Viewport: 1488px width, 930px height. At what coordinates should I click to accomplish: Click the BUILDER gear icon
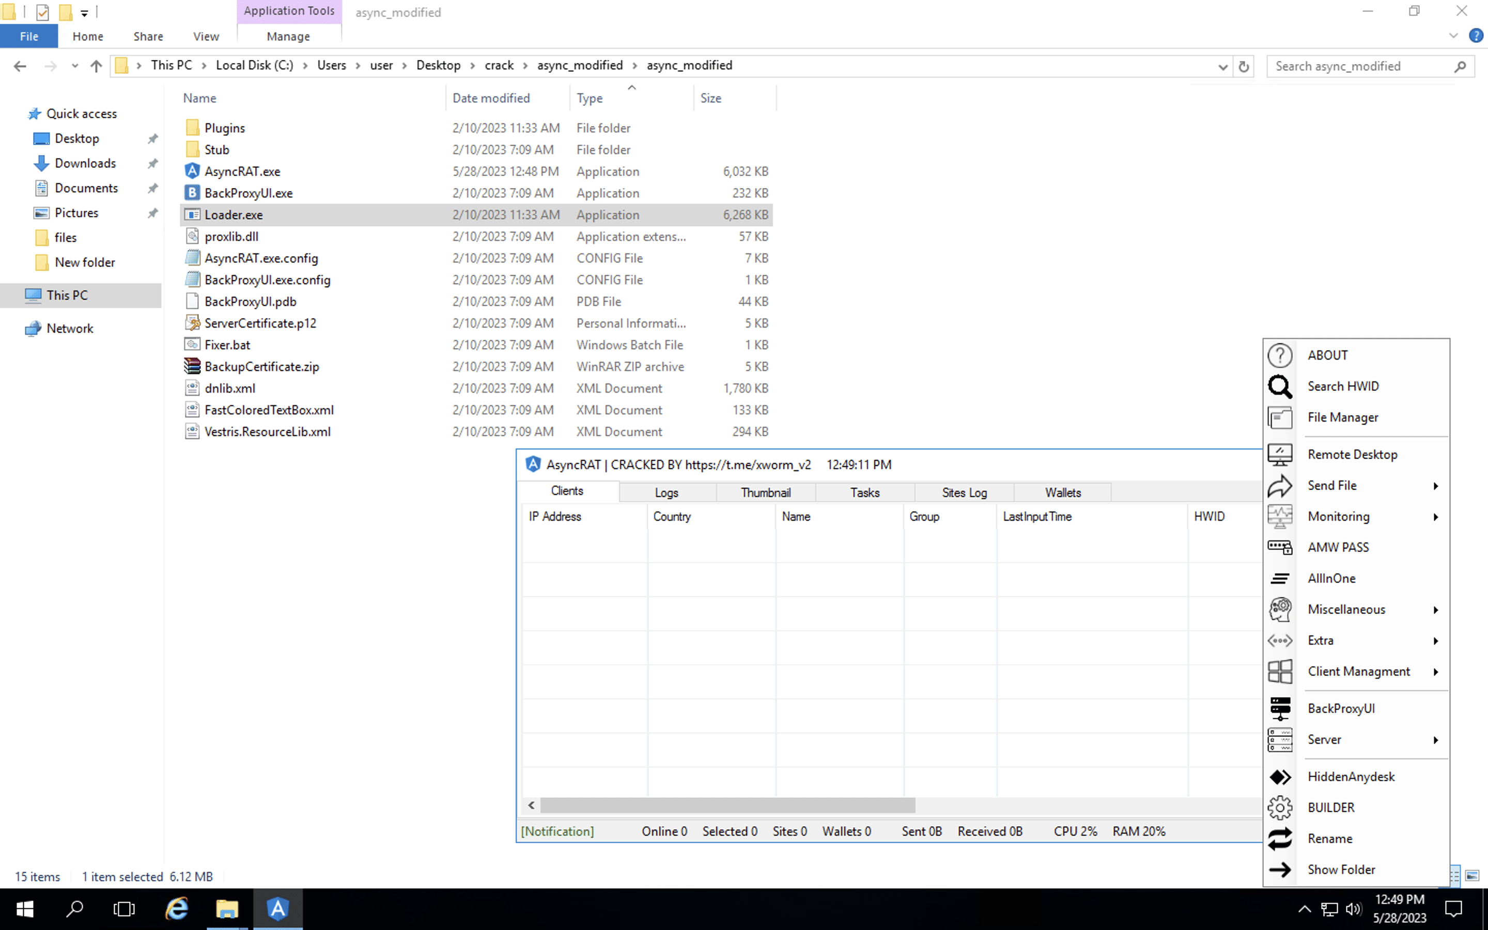(1280, 808)
